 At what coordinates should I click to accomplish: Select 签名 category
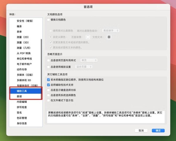point(26,113)
